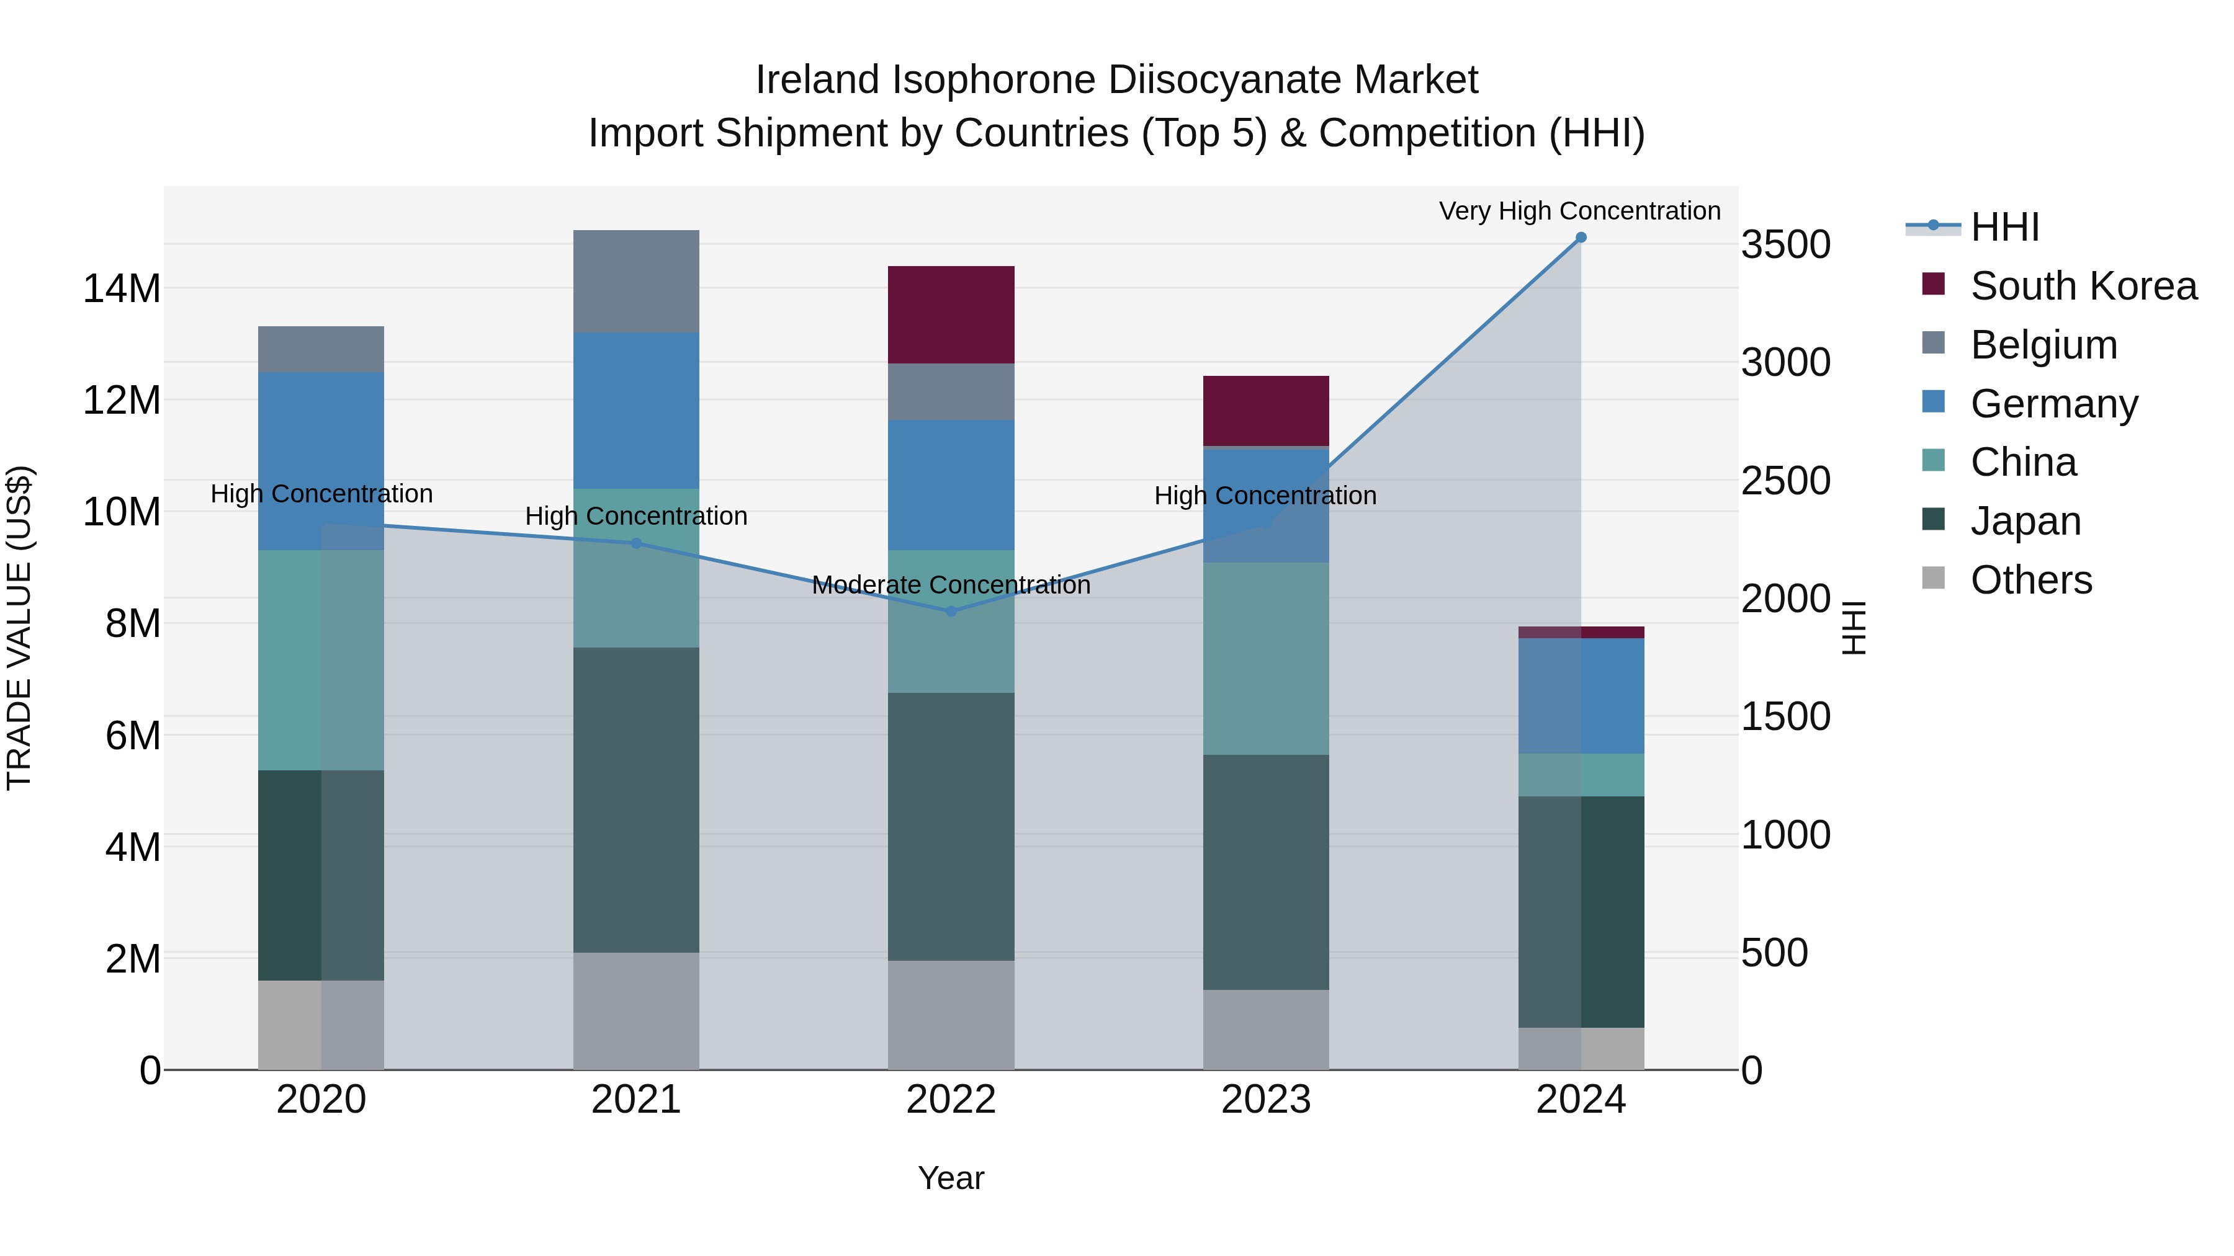Image resolution: width=2234 pixels, height=1256 pixels.
Task: Click the 2022 Others bar segment
Action: coord(951,1015)
